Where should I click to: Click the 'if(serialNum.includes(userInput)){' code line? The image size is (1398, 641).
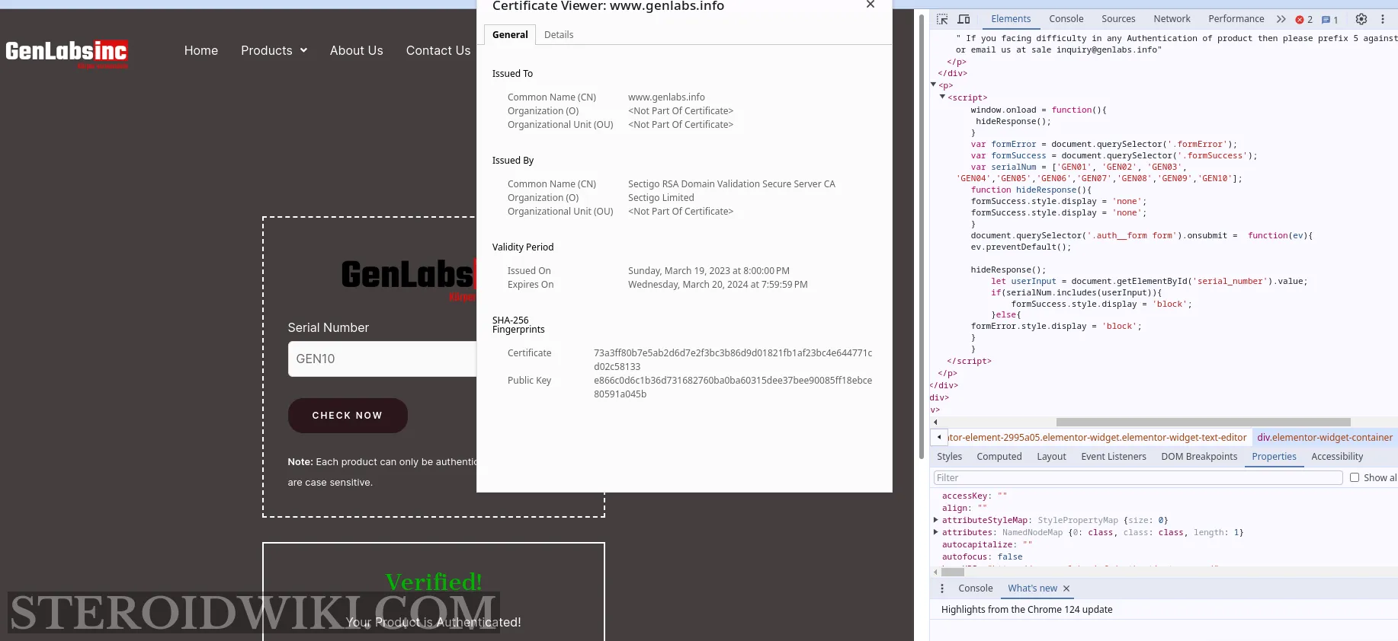coord(1076,292)
